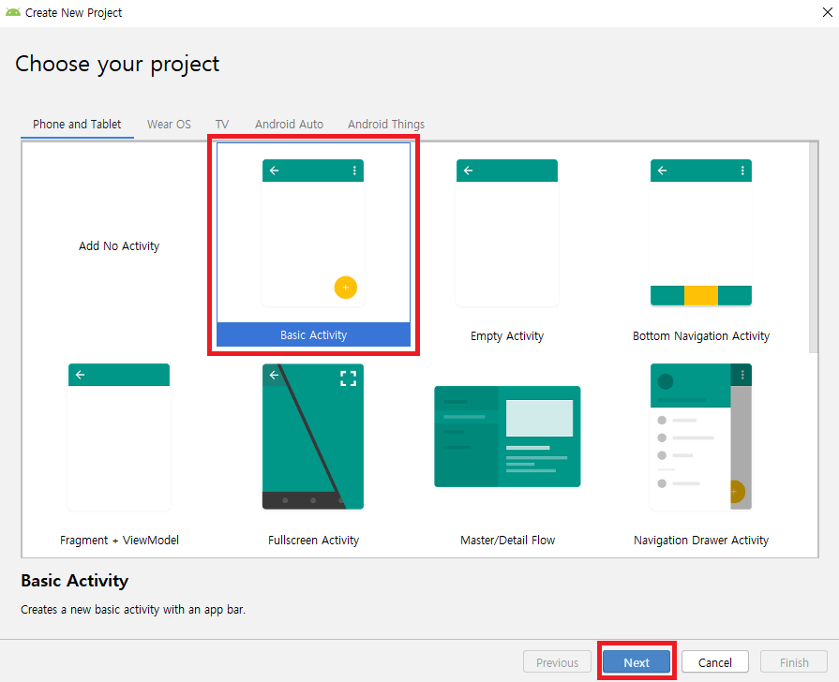
Task: Click the Cancel button
Action: [715, 662]
